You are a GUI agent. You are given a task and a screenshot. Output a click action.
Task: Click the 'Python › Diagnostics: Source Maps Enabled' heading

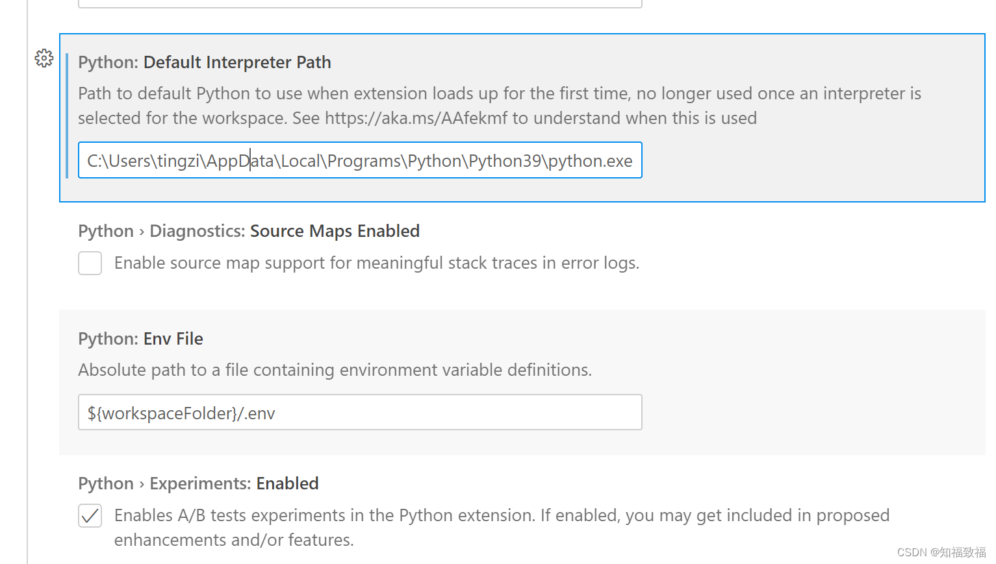point(249,231)
